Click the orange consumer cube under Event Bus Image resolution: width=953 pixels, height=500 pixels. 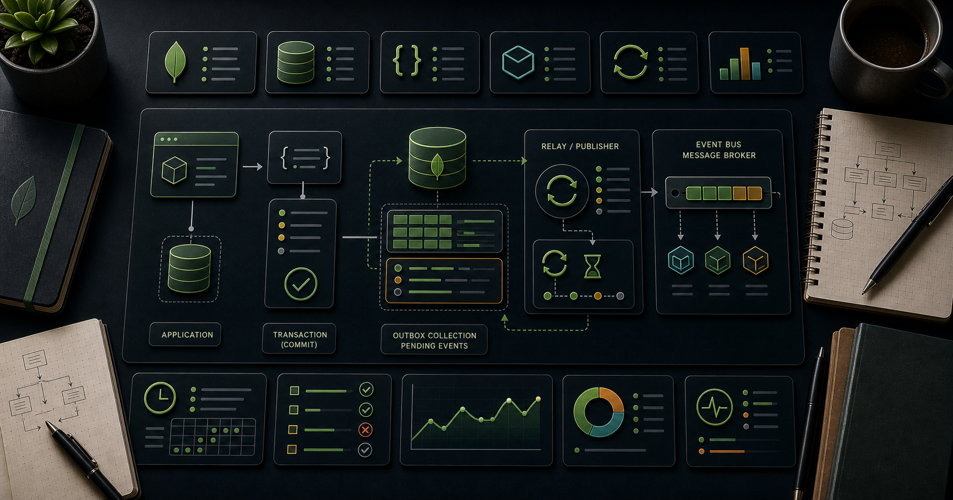pyautogui.click(x=755, y=260)
